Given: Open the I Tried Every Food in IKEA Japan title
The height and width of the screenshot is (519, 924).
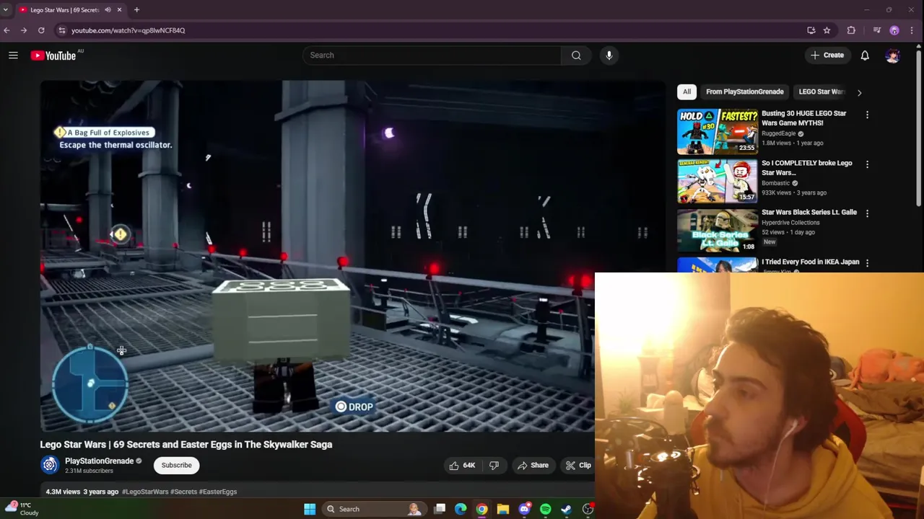Looking at the screenshot, I should pyautogui.click(x=810, y=262).
